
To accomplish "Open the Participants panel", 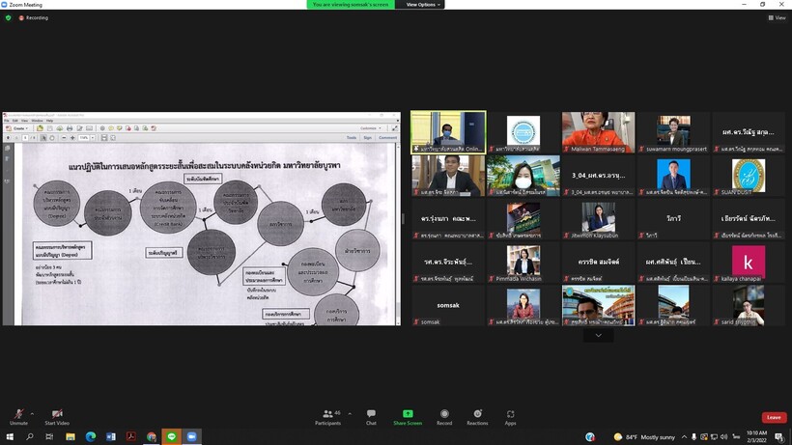I will coord(327,415).
